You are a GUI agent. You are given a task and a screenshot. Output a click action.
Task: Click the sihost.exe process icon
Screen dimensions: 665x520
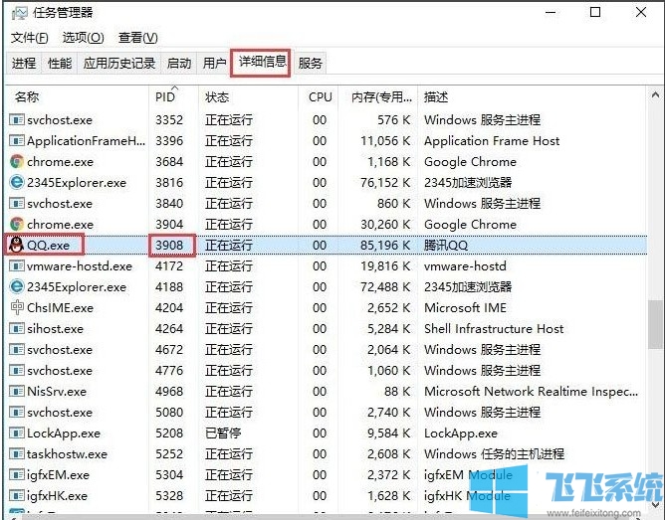[x=17, y=329]
